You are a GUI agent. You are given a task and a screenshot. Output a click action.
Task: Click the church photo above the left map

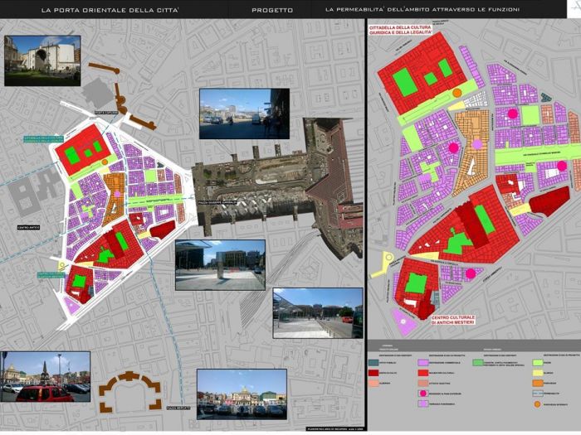coord(42,60)
